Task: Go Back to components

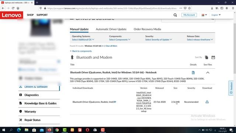Action: [x=81, y=51]
